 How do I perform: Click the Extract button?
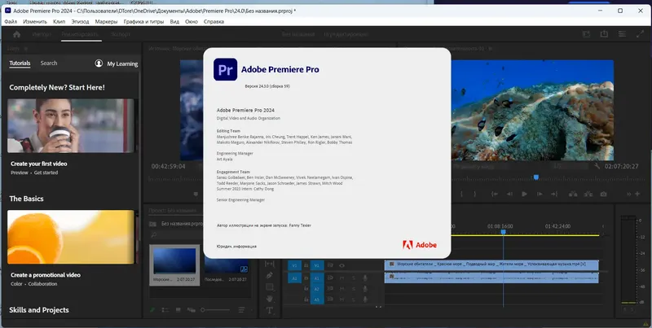(x=588, y=194)
